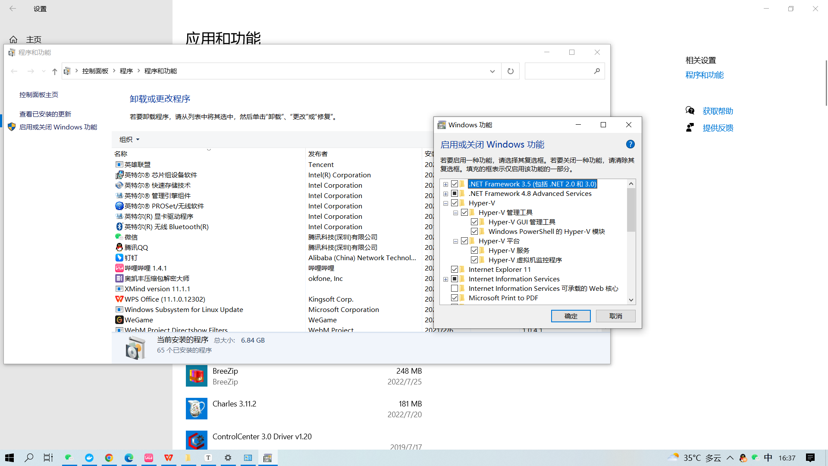Click the WeGame icon in program list

click(119, 320)
